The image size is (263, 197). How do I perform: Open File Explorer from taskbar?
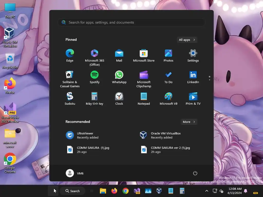(x=103, y=191)
